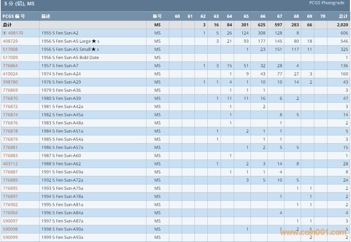
Task: Open entry 517009 Bold Date link
Action: (x=10, y=58)
